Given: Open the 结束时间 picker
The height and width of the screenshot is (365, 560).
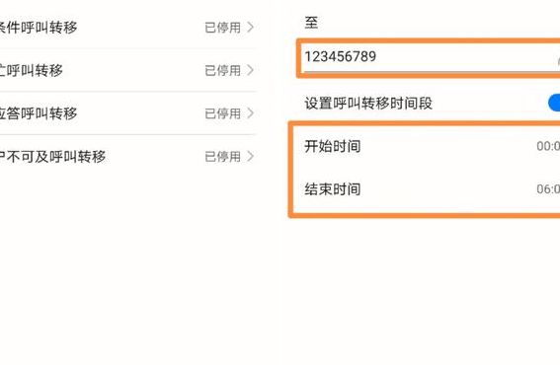Looking at the screenshot, I should pos(427,189).
